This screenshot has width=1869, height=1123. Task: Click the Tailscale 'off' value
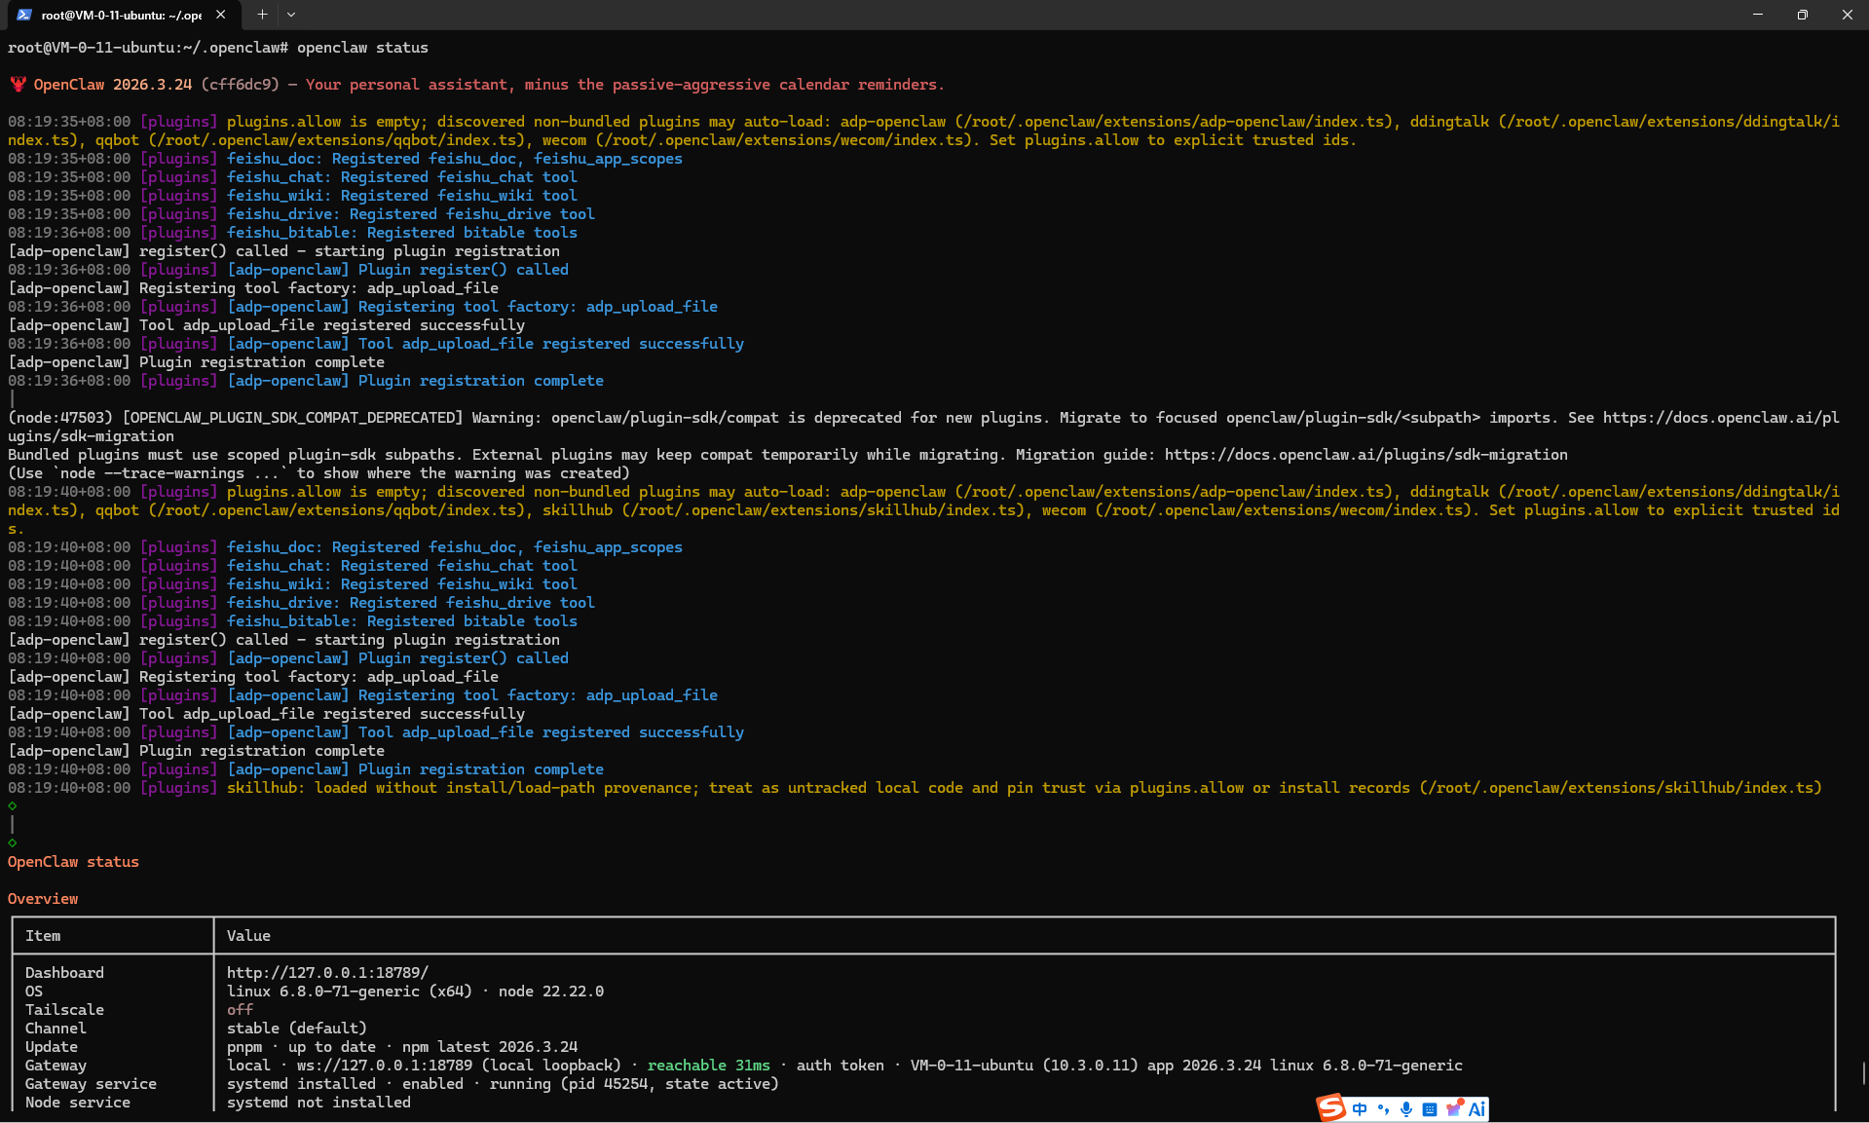[240, 1010]
